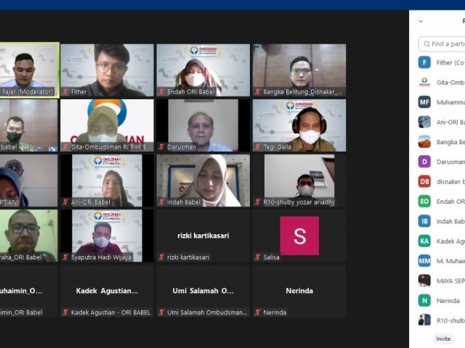Viewport: 465px width, 348px height.
Task: Click Fither's muted microphone icon
Action: (x=65, y=92)
